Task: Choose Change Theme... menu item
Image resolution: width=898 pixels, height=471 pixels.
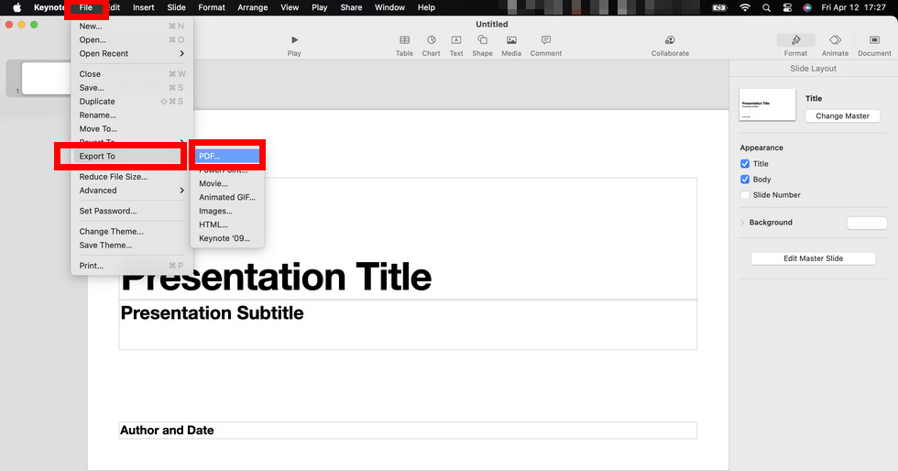Action: pos(131,232)
